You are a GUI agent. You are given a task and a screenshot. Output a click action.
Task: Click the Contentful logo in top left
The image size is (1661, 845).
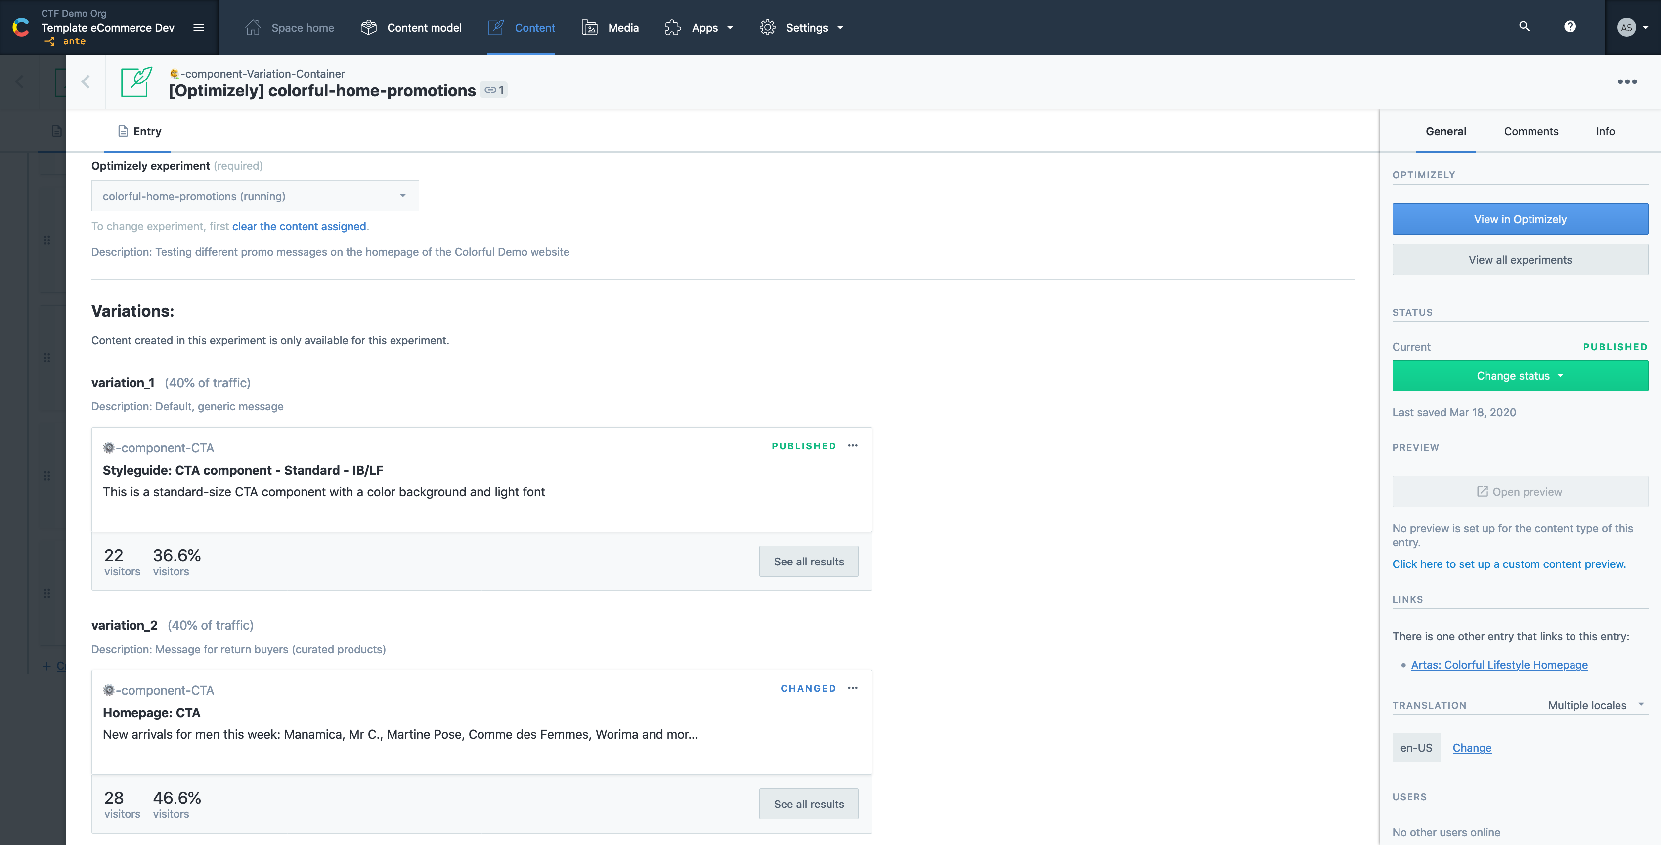(x=21, y=27)
